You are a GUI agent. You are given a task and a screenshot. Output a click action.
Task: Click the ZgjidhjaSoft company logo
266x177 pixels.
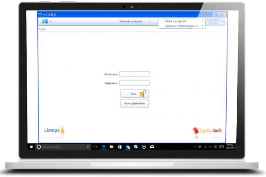click(207, 131)
